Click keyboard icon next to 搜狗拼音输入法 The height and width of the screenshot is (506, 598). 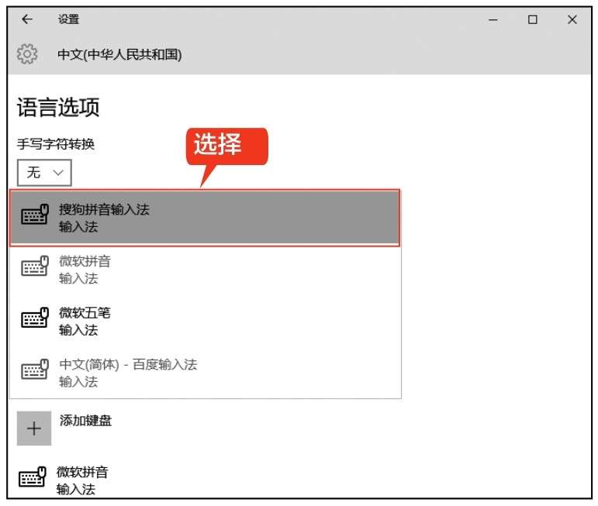[x=35, y=214]
